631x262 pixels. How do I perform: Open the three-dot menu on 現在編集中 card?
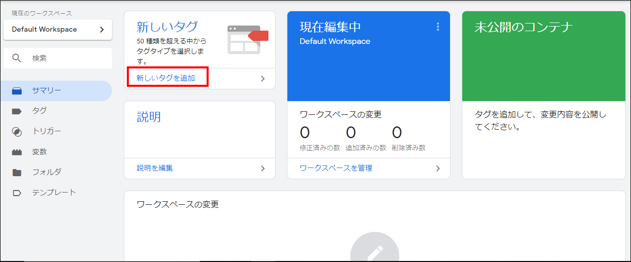[x=438, y=27]
